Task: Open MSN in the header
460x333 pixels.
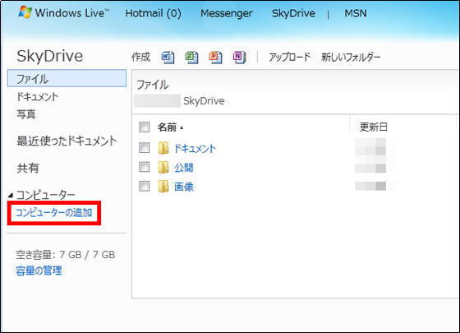Action: [x=356, y=13]
